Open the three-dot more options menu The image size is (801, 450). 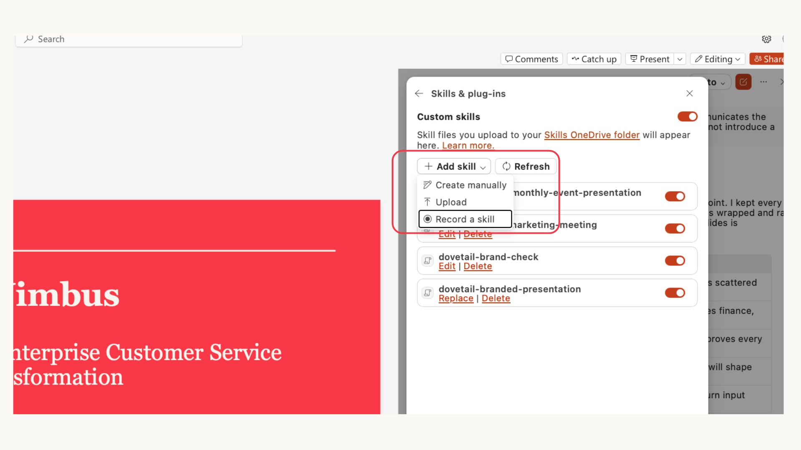click(x=763, y=82)
